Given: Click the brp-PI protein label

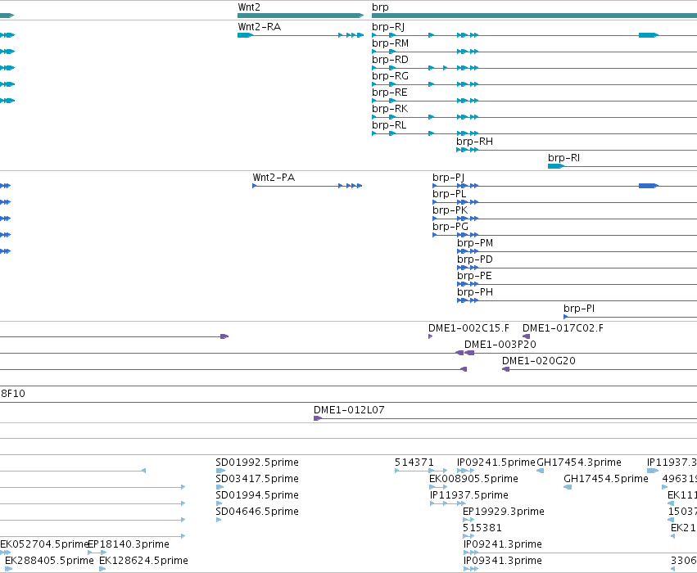Looking at the screenshot, I should [x=579, y=309].
